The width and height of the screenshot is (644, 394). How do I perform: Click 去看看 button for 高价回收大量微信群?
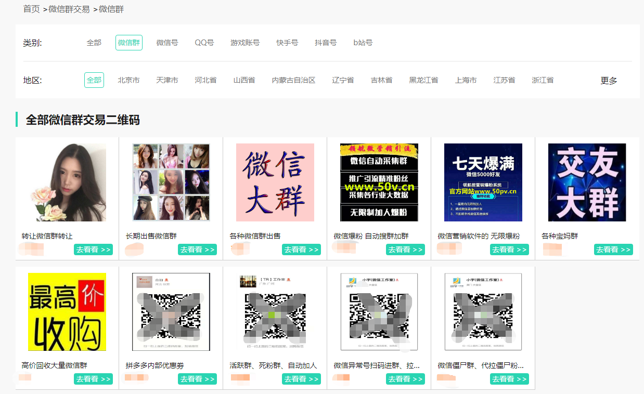coord(94,379)
